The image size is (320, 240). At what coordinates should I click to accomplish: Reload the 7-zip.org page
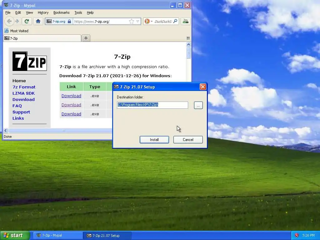pyautogui.click(x=27, y=21)
